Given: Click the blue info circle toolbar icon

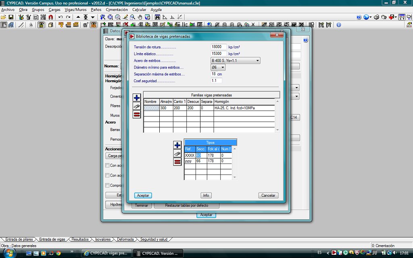Looking at the screenshot, I should click(x=339, y=25).
